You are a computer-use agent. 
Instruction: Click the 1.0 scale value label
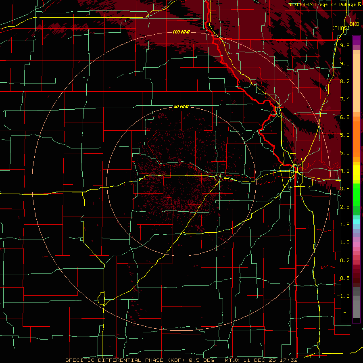tap(345, 243)
